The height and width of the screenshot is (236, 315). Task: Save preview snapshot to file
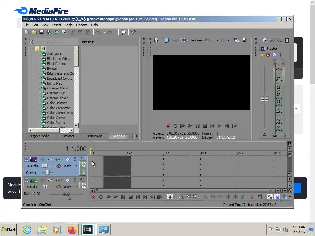point(244,40)
